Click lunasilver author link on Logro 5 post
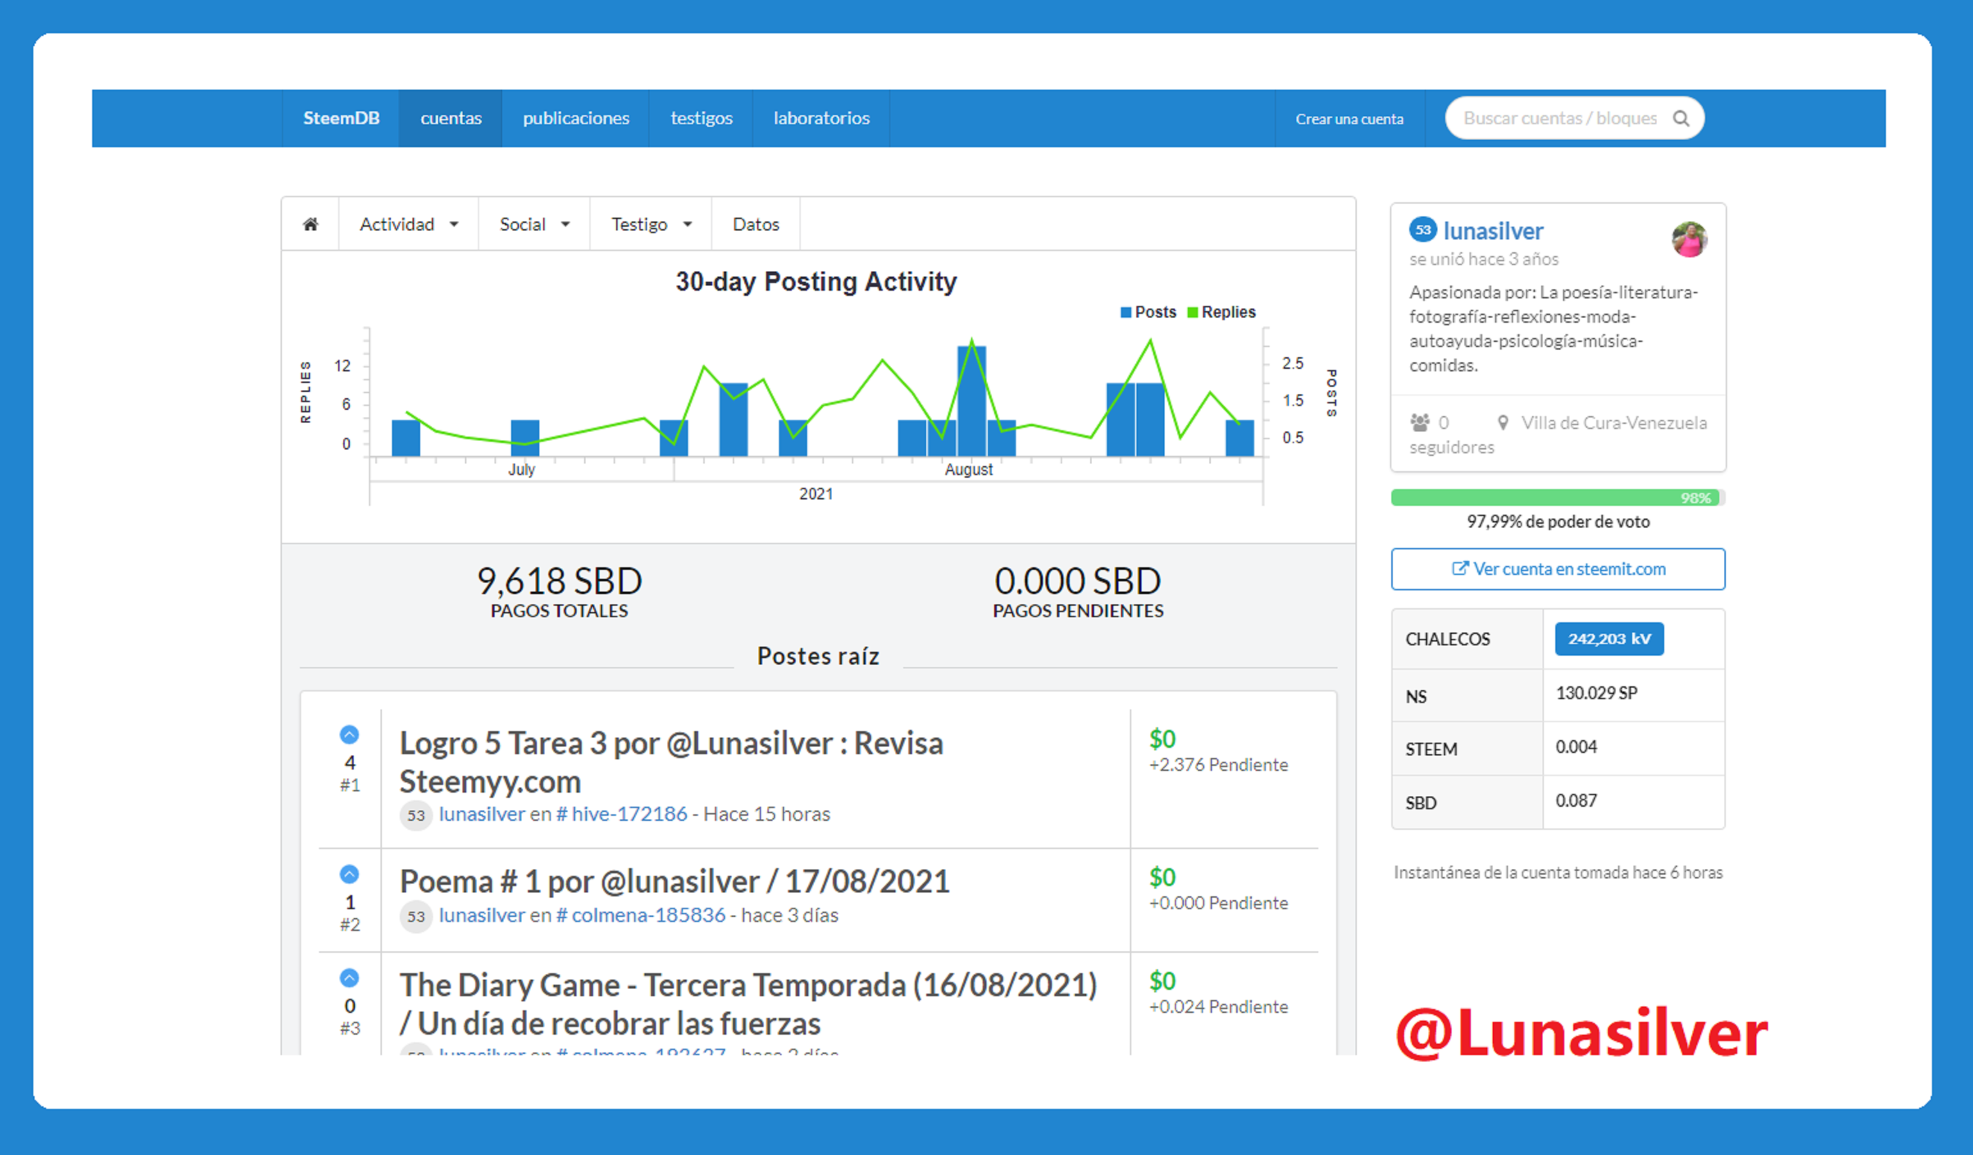1973x1155 pixels. click(482, 814)
